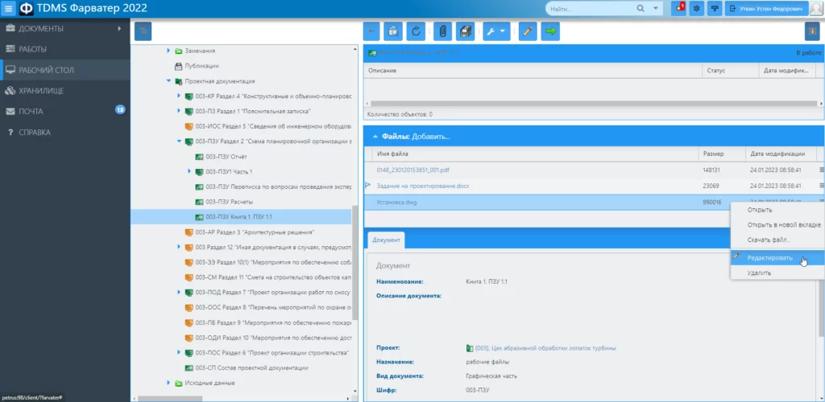The width and height of the screenshot is (825, 402).
Task: Select Скачать файл... from context menu
Action: [x=769, y=240]
